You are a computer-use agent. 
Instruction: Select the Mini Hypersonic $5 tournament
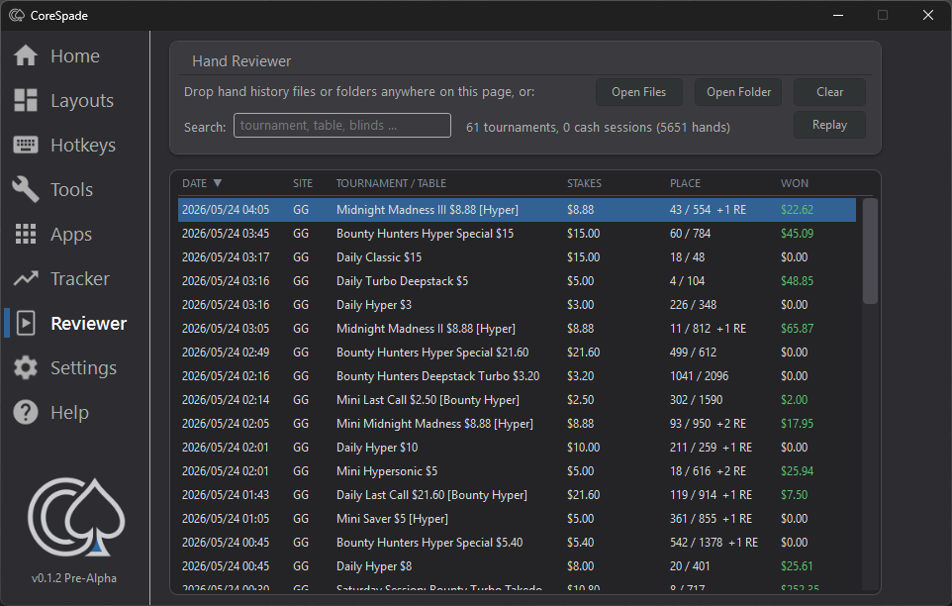click(x=517, y=471)
